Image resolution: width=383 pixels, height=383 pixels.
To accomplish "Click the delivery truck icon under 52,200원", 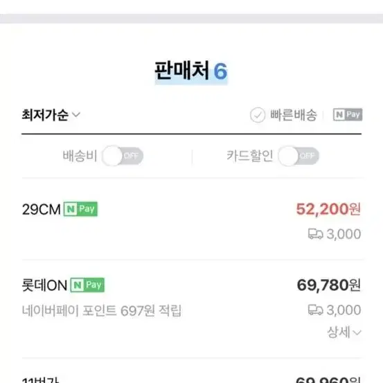I will (315, 234).
